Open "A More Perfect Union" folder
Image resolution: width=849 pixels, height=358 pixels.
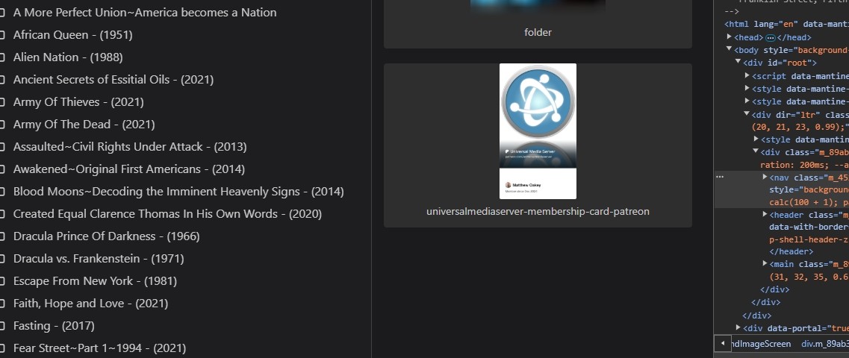(145, 13)
